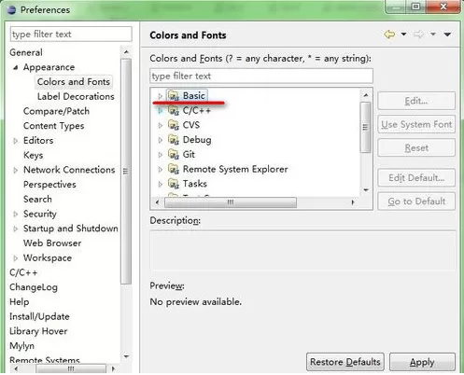
Task: Click the colors list horizontal scrollbar thumb
Action: (x=231, y=202)
